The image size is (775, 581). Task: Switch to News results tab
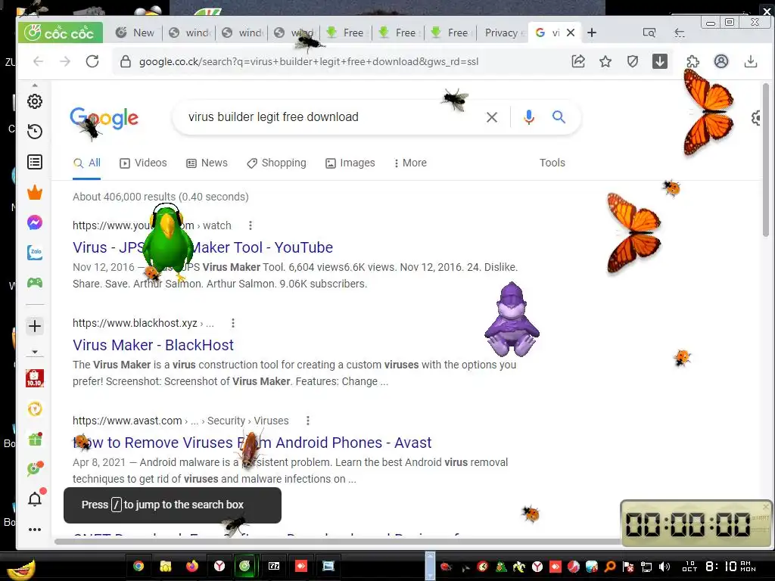207,163
